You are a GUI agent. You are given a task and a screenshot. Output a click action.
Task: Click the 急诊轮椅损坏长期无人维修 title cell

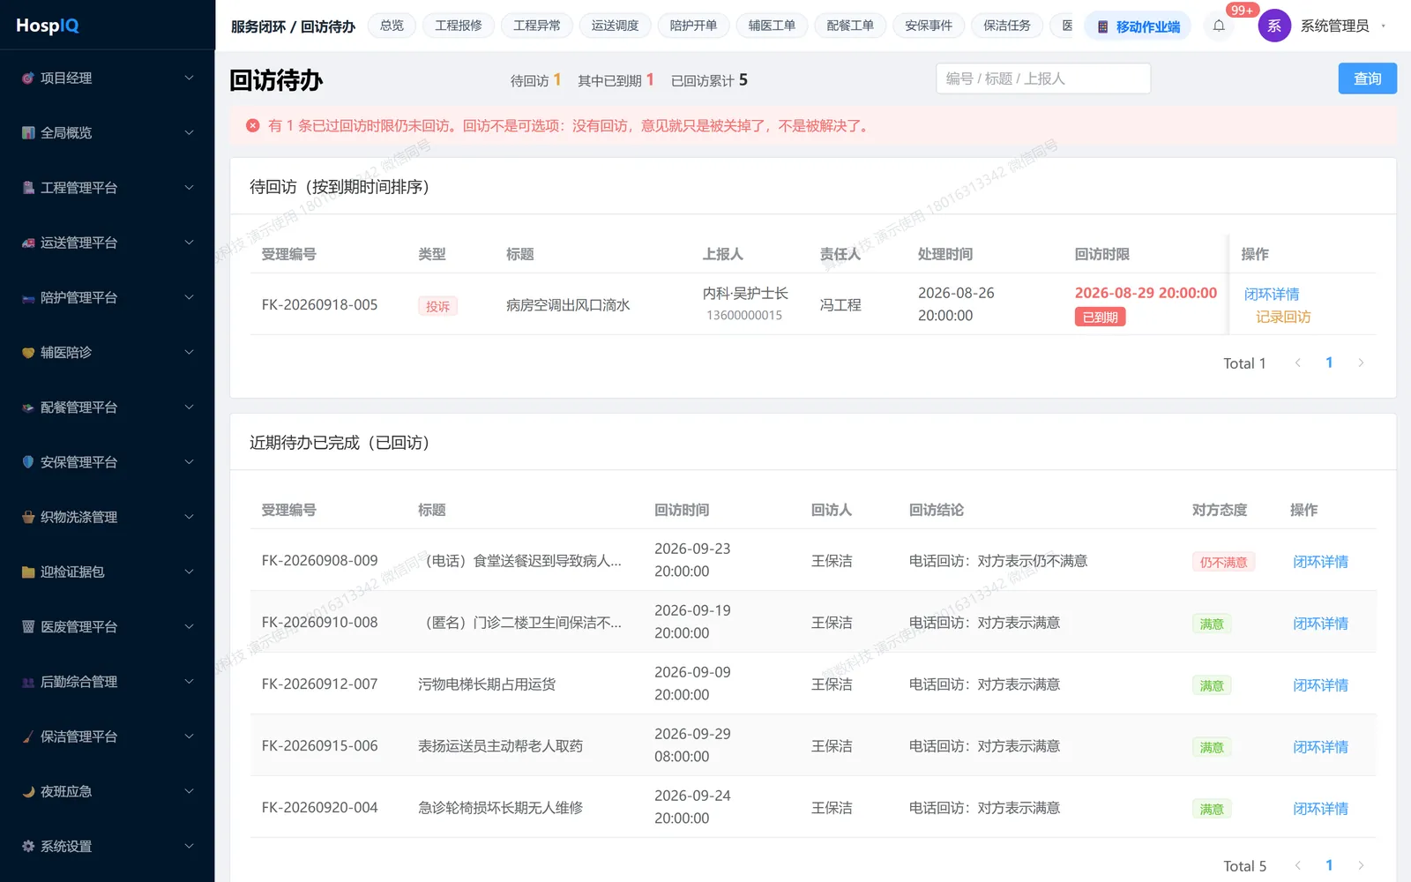pos(500,808)
